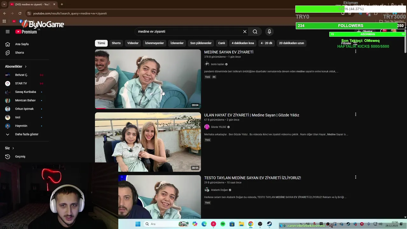Start voice search with microphone icon
The image size is (407, 229).
[269, 31]
